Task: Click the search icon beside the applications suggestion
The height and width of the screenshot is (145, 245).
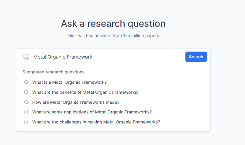Action: tap(26, 112)
